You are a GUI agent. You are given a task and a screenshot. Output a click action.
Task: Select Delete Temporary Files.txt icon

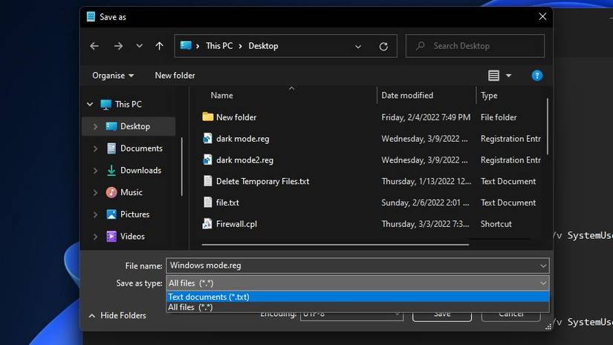(207, 181)
